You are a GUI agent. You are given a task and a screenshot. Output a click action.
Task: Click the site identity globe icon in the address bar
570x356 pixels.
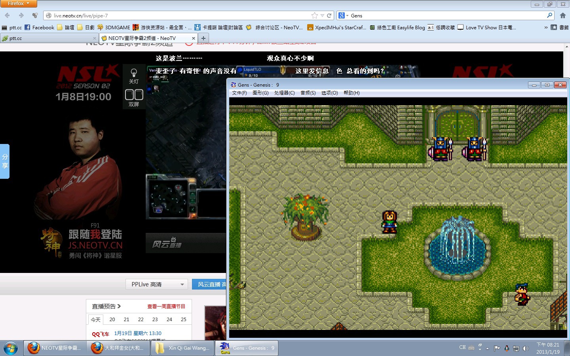pos(49,15)
